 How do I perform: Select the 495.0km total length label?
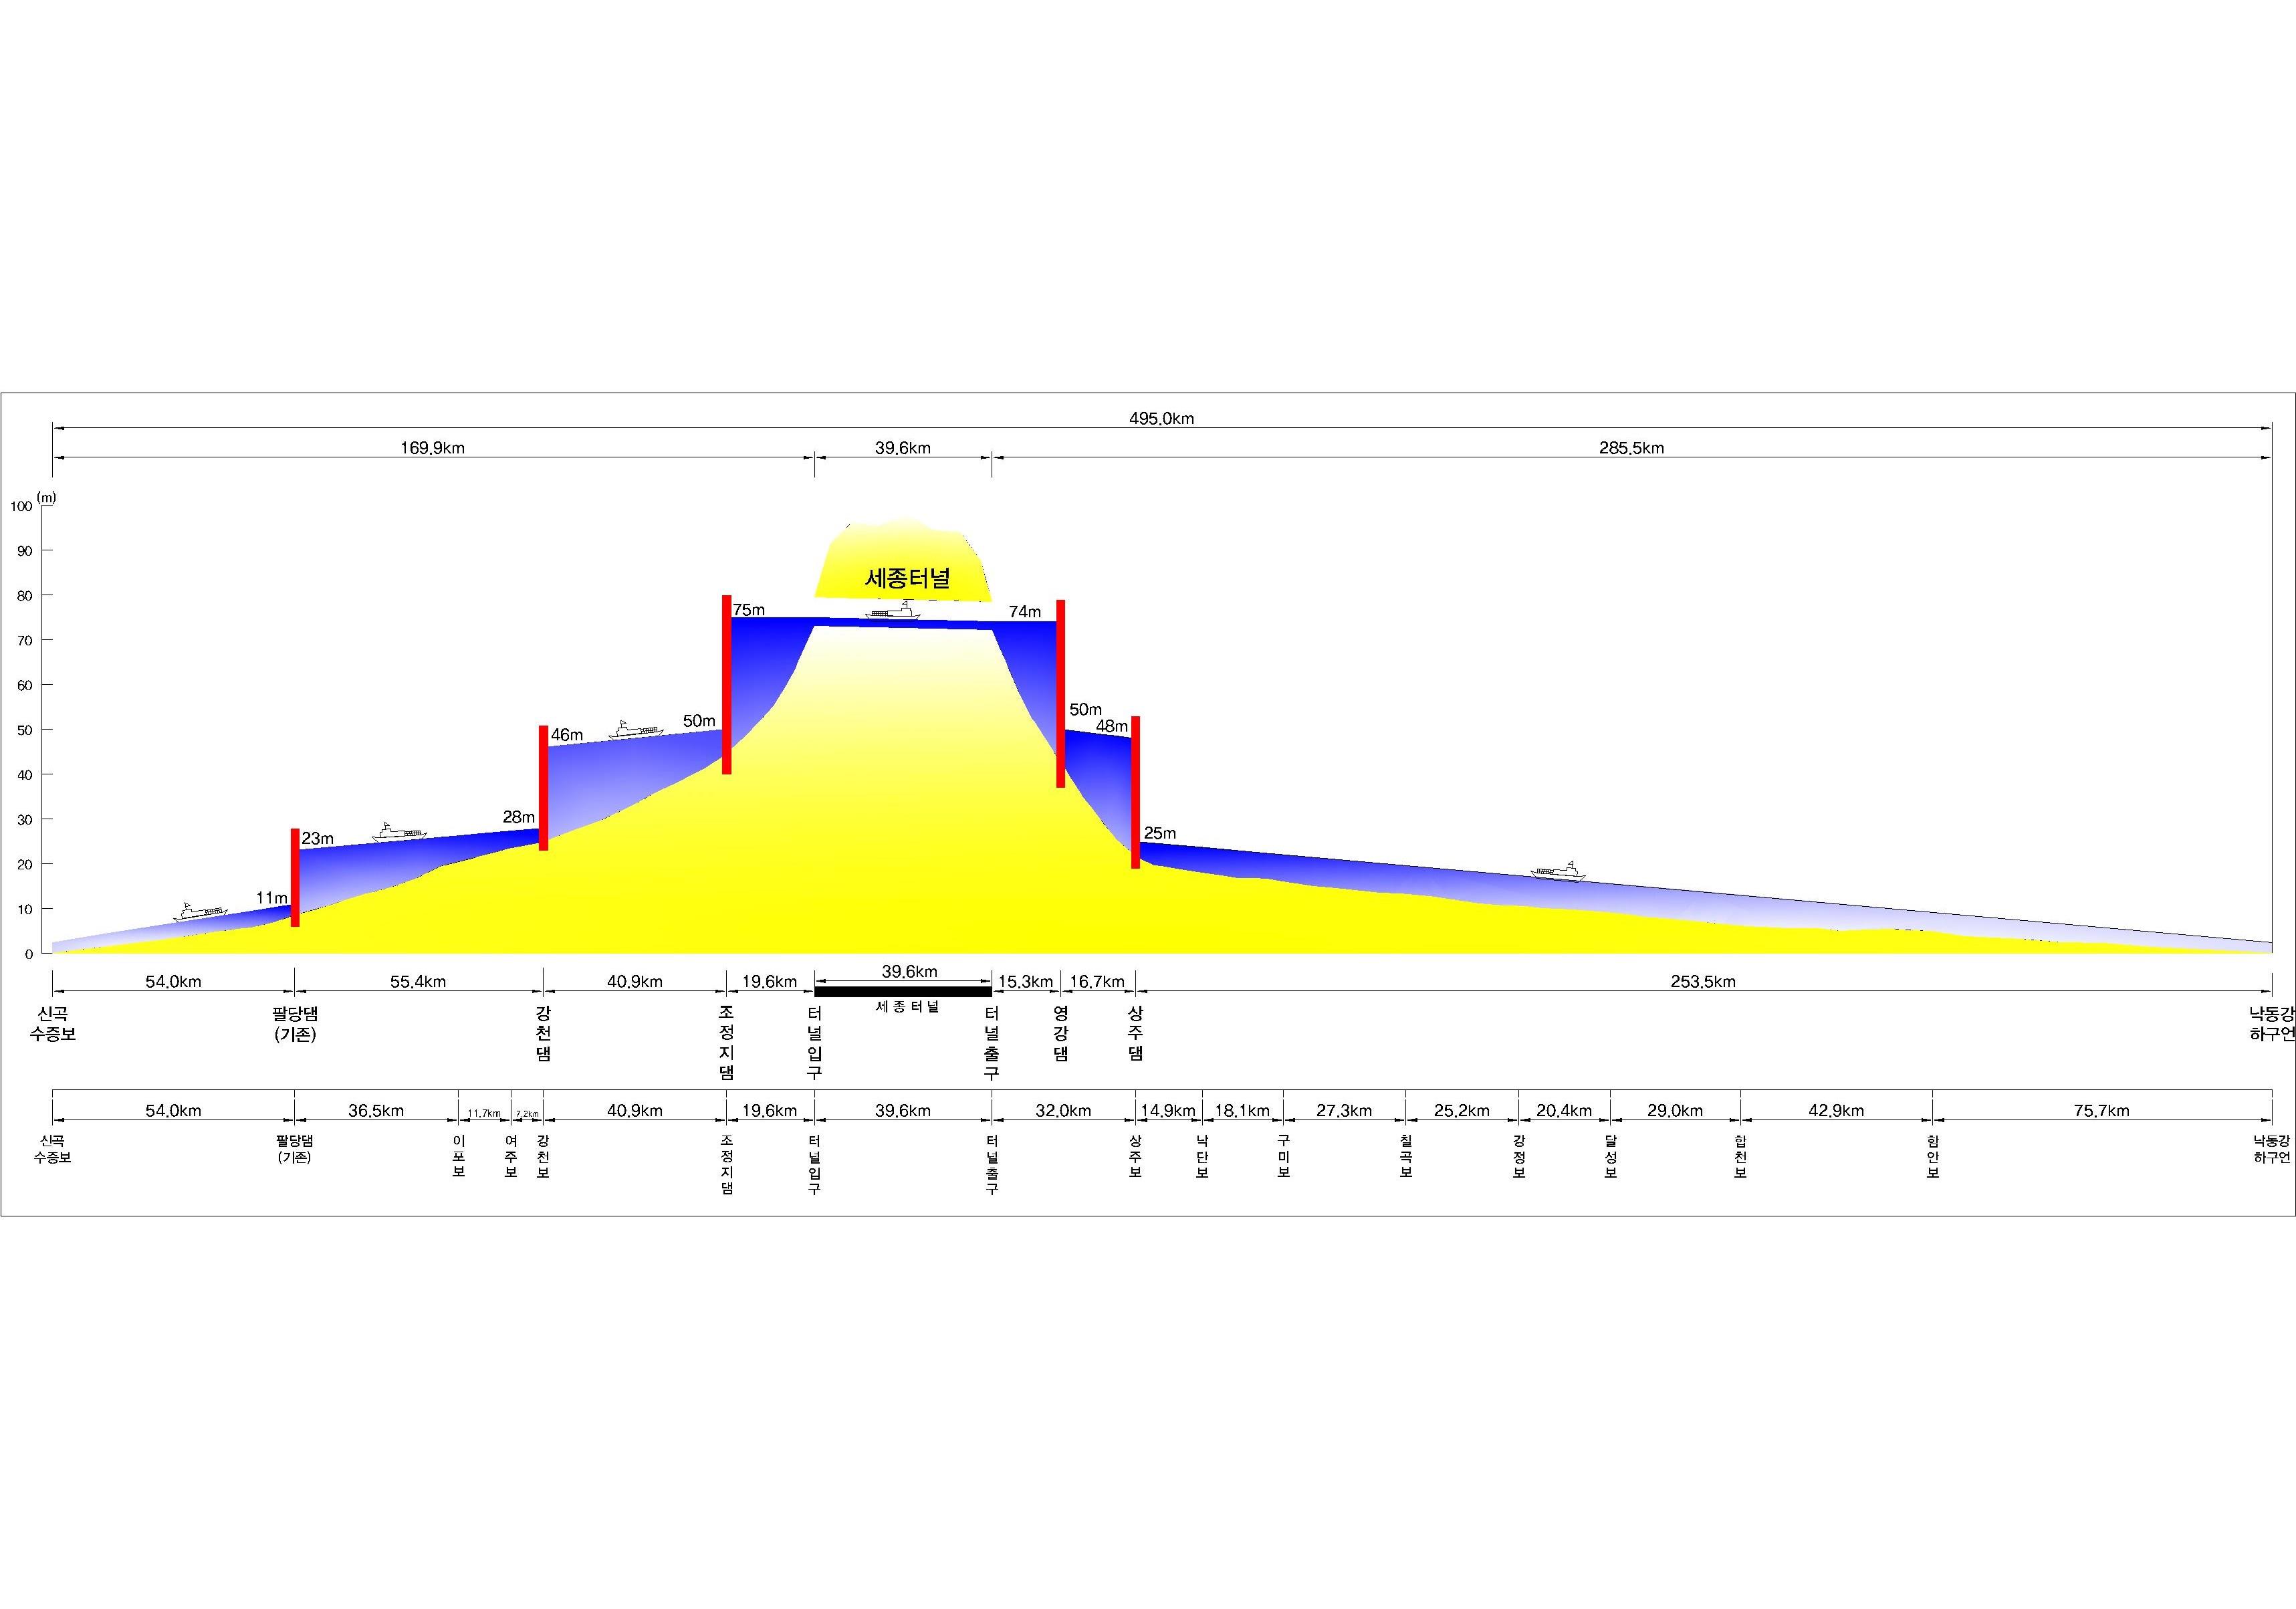1162,419
